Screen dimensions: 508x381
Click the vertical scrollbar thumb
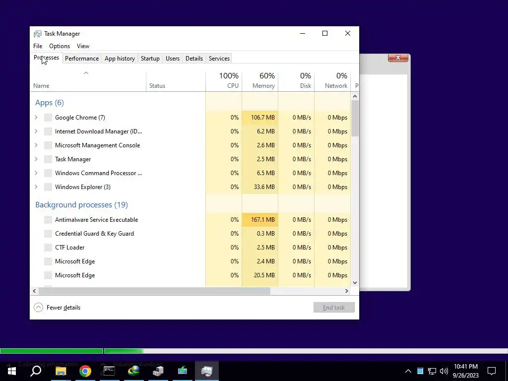tap(355, 119)
